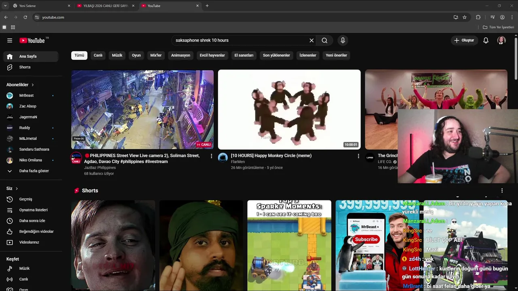The image size is (518, 291).
Task: Open the JagermaN subscription channel
Action: click(31, 117)
